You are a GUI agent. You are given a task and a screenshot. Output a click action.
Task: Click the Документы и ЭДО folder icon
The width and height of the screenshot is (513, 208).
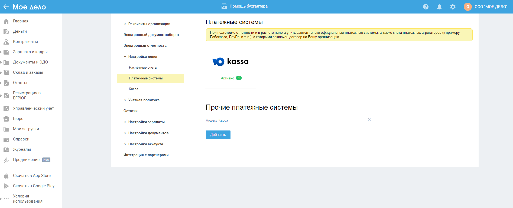tap(6, 62)
